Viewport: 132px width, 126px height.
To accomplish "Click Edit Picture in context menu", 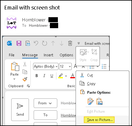I will click(x=102, y=111).
